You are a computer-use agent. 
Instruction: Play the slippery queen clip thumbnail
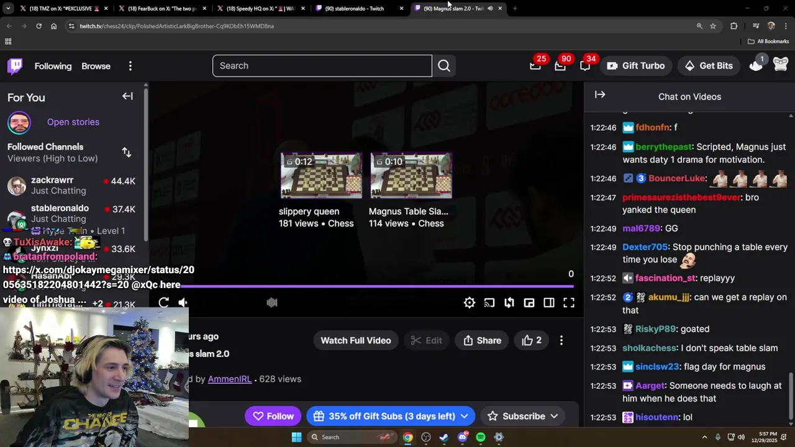click(321, 176)
